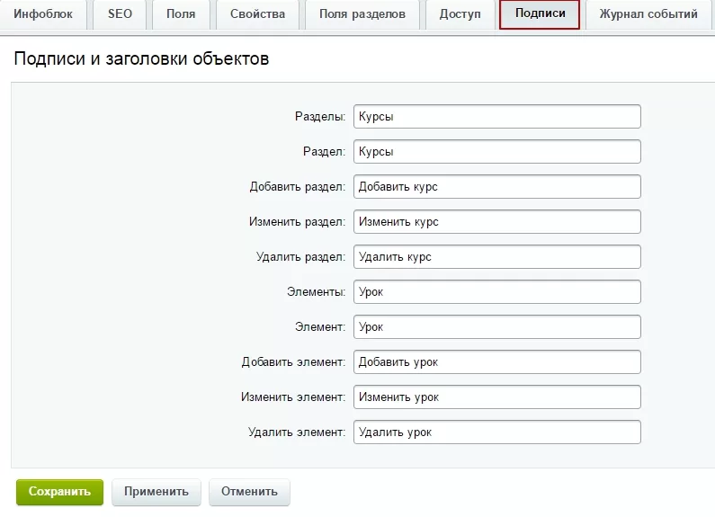Click the Разделы: label
Screen dimensions: 715x517
pos(320,117)
